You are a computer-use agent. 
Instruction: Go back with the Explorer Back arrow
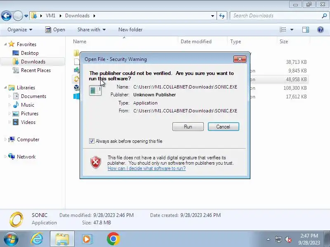tap(6, 16)
